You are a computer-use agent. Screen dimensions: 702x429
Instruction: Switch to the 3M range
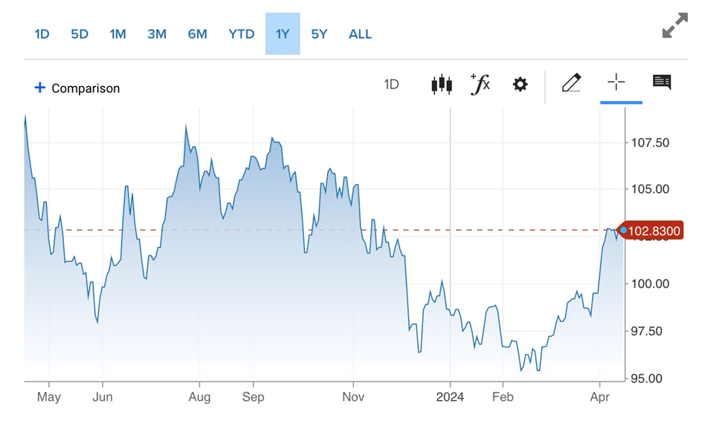pyautogui.click(x=157, y=34)
